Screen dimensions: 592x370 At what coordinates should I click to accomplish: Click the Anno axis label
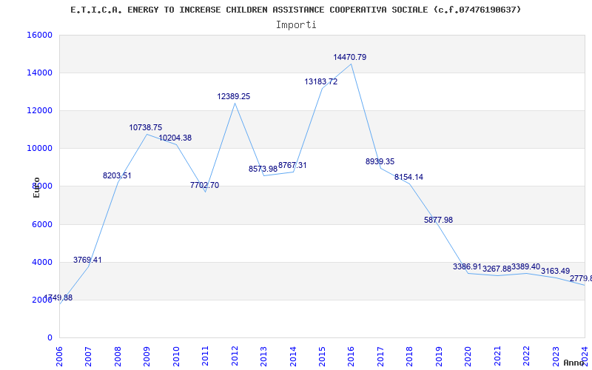[573, 363]
